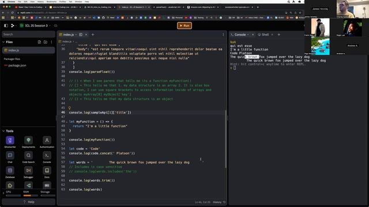Click the replit.com address bar
Image resolution: width=369 pixels, height=207 pixels.
click(x=150, y=13)
